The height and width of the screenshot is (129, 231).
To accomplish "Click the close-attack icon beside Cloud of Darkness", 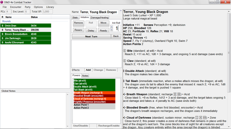I will [x=124, y=118].
